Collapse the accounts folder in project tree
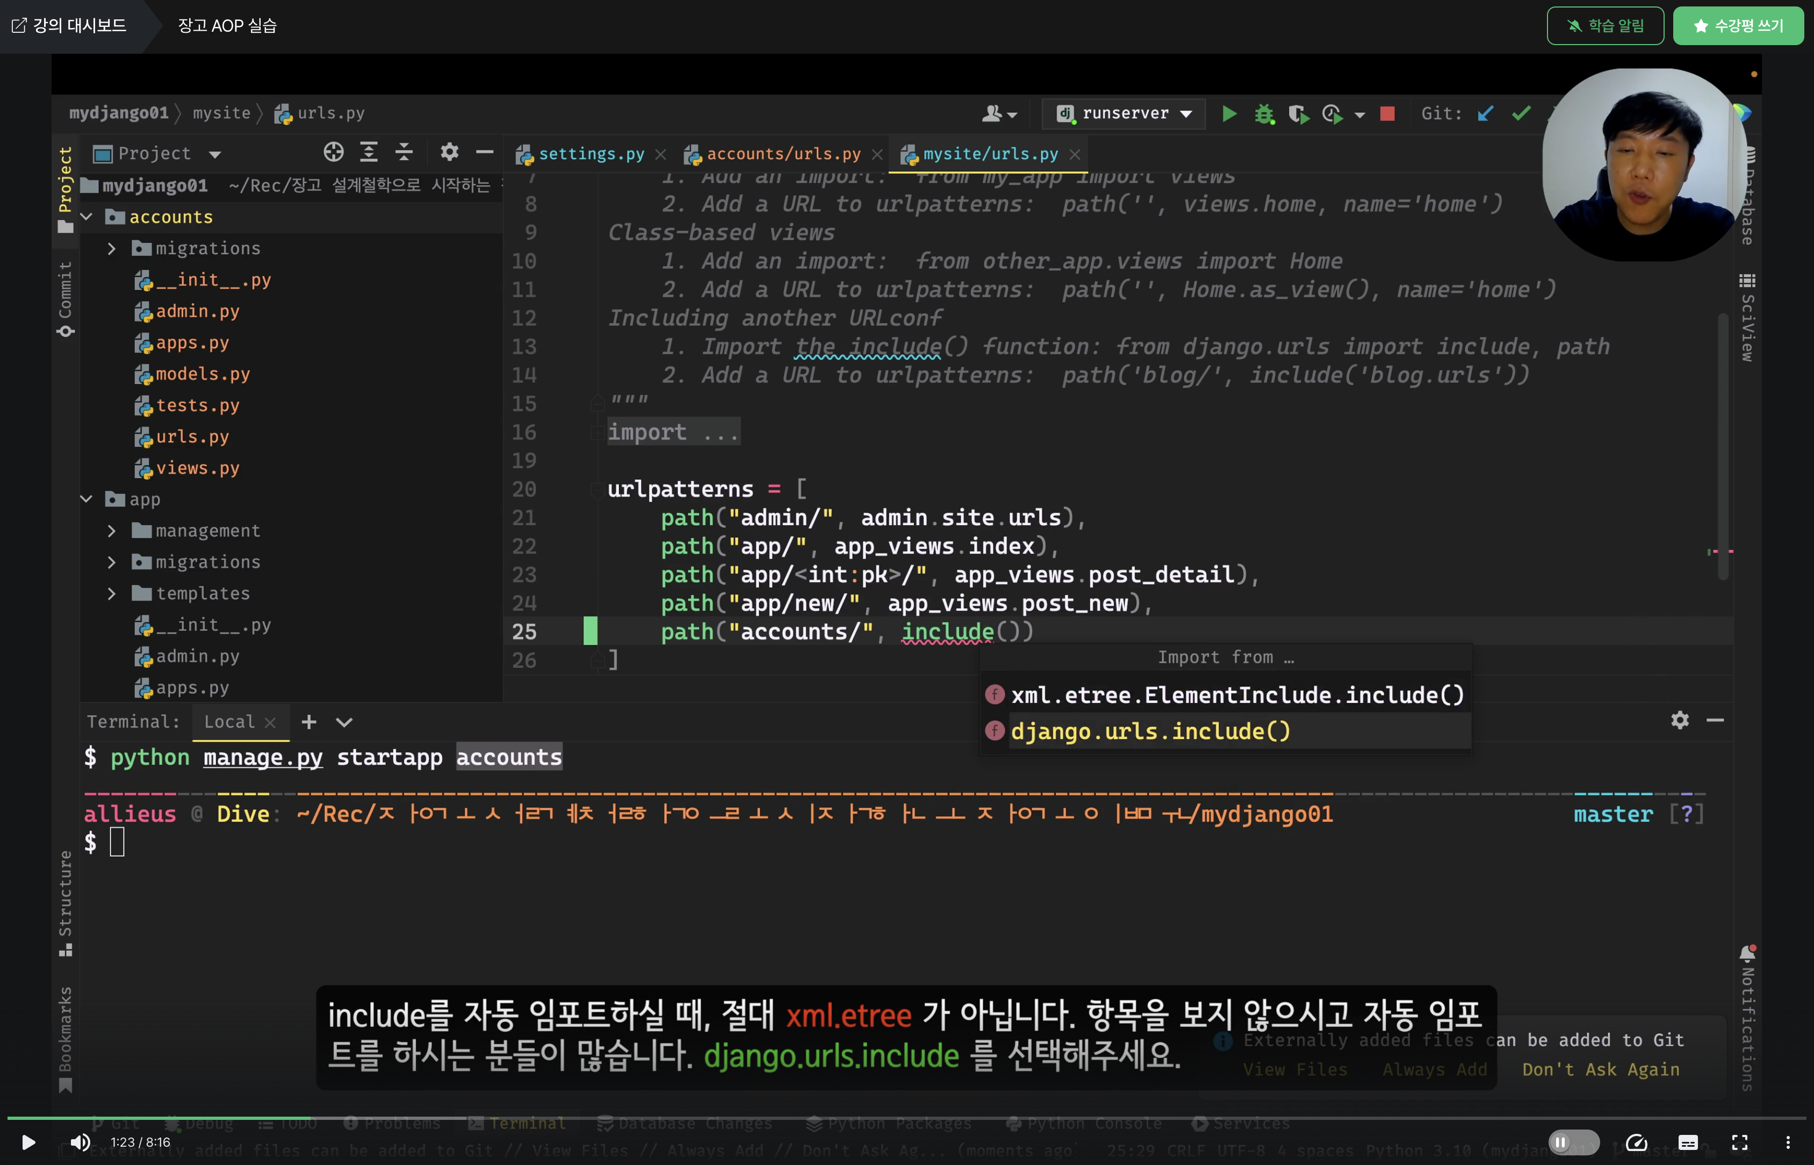 (86, 217)
